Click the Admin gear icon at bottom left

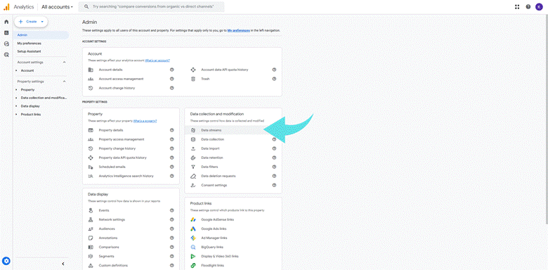tap(6, 261)
